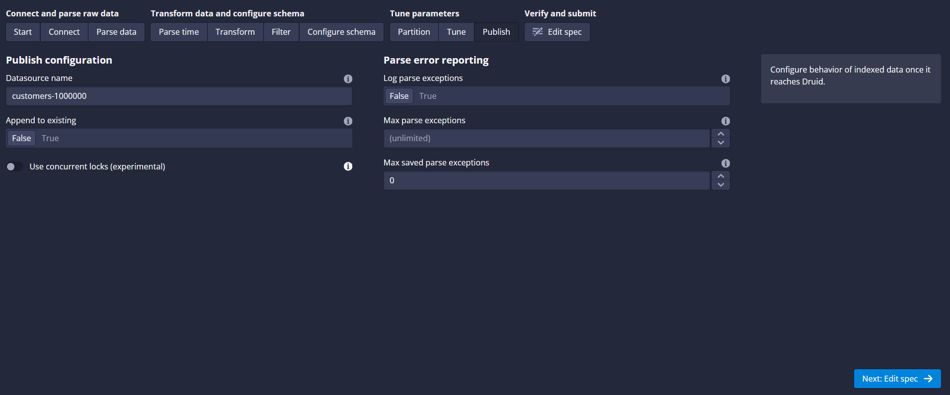Open the Parse time step

click(x=179, y=32)
